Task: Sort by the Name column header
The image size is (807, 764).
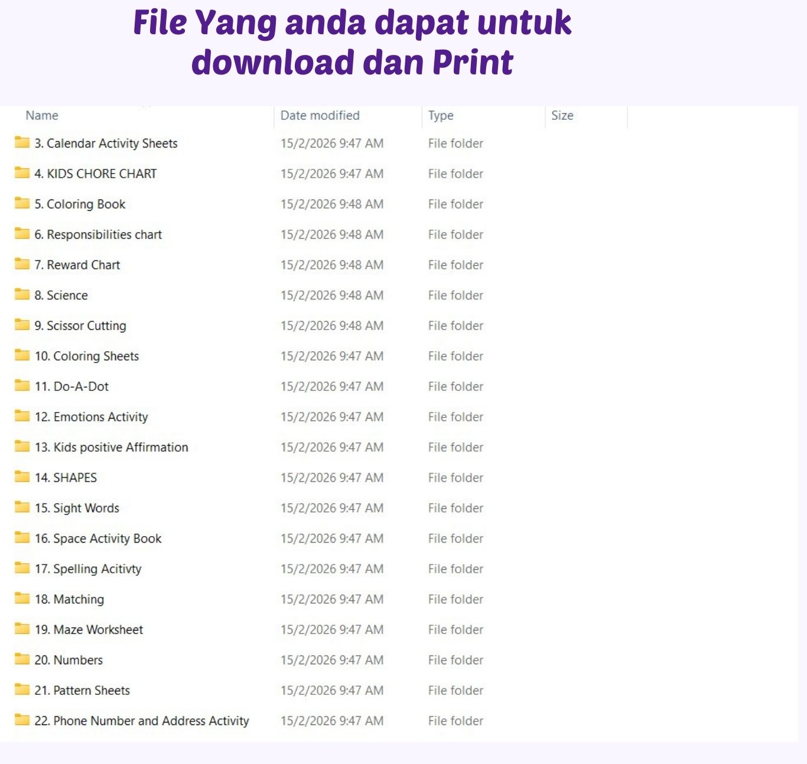Action: (x=42, y=115)
